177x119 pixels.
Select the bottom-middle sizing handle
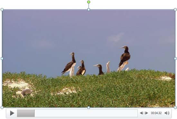88,107
